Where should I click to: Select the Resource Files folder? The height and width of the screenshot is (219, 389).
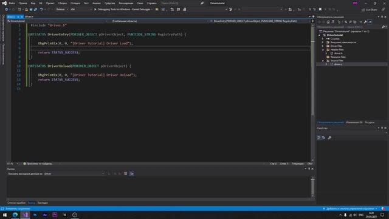338,57
